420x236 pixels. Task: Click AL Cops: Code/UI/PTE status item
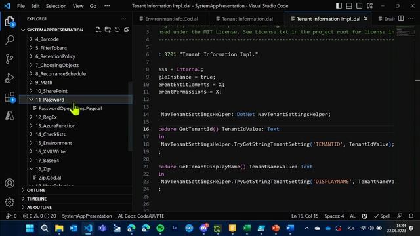point(141,216)
